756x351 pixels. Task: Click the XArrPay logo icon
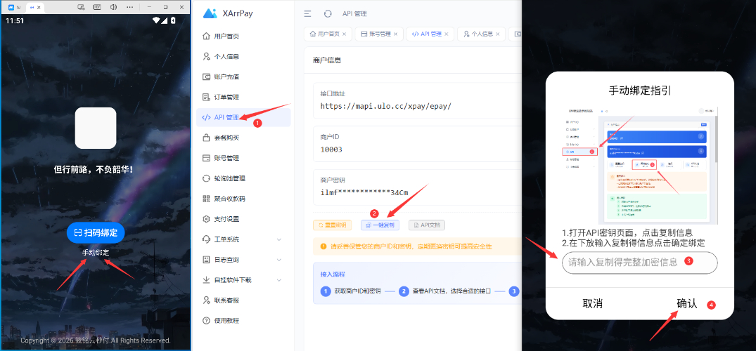210,13
